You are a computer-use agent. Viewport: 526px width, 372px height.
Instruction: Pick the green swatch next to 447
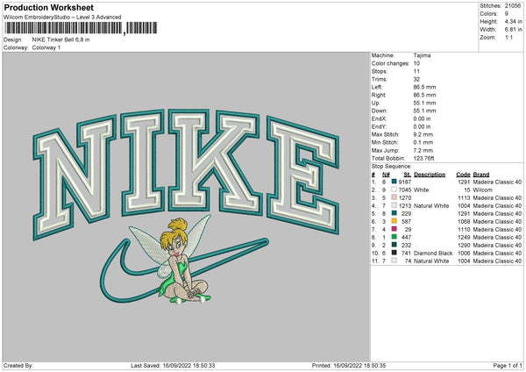pyautogui.click(x=394, y=237)
